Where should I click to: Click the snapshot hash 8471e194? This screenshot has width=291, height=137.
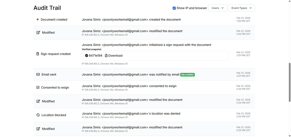pos(95,56)
